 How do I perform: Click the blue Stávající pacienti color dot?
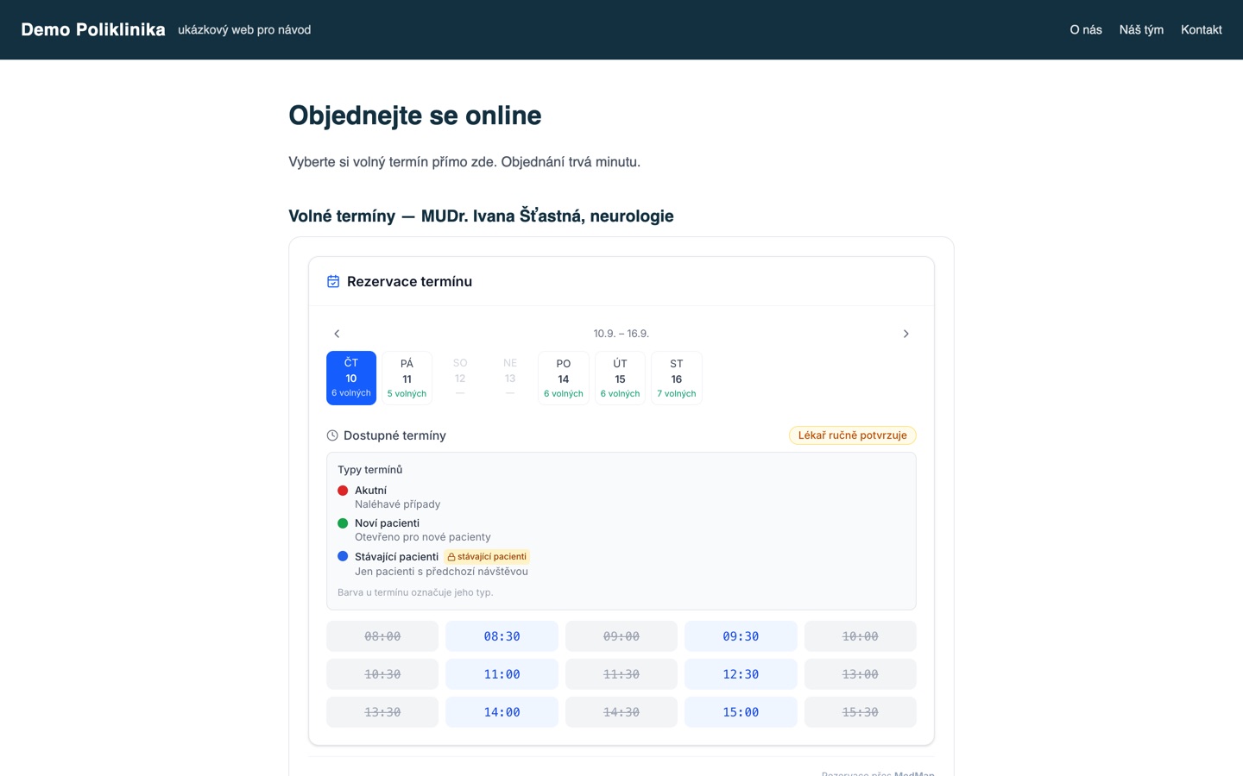coord(343,556)
